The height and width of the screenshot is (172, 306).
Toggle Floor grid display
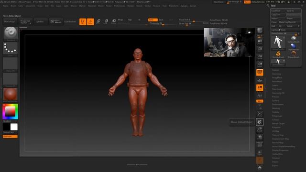(260, 80)
